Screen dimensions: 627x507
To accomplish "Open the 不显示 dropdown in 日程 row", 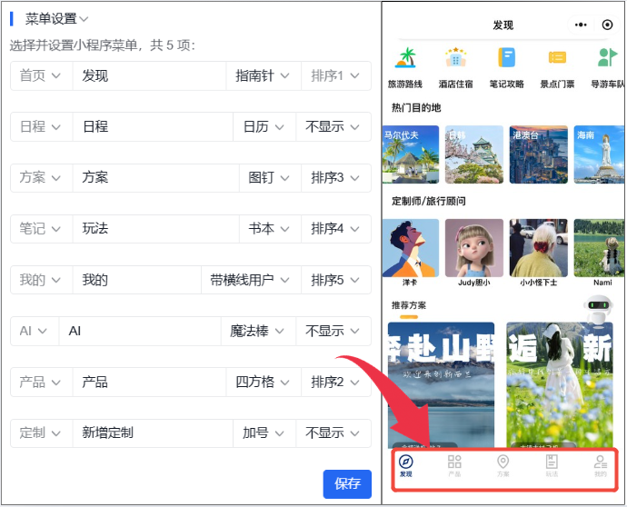I will [x=333, y=127].
